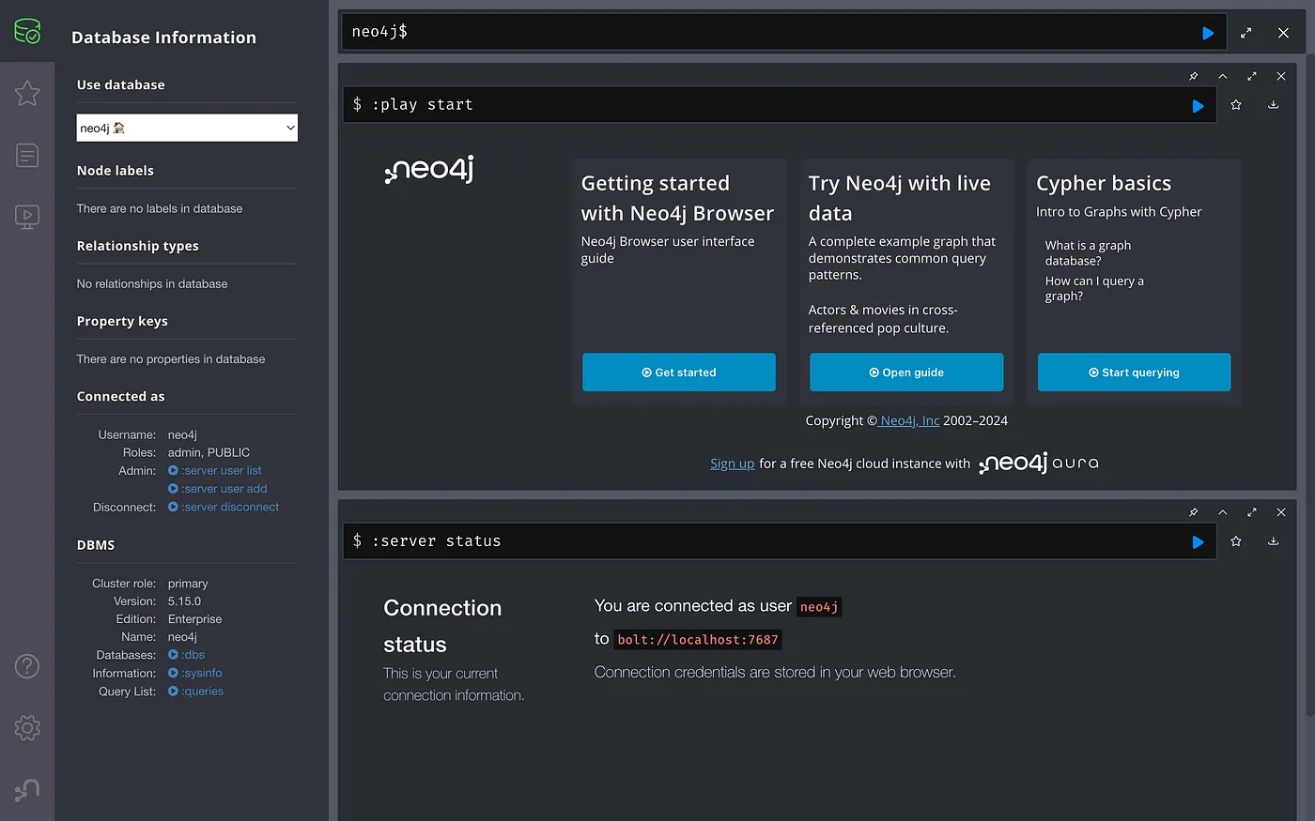
Task: Run the :server user add command link
Action: pos(218,489)
